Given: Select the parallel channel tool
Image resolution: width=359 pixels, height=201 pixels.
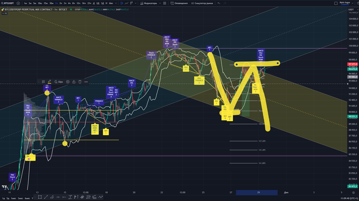Looking at the screenshot, I should (52, 197).
